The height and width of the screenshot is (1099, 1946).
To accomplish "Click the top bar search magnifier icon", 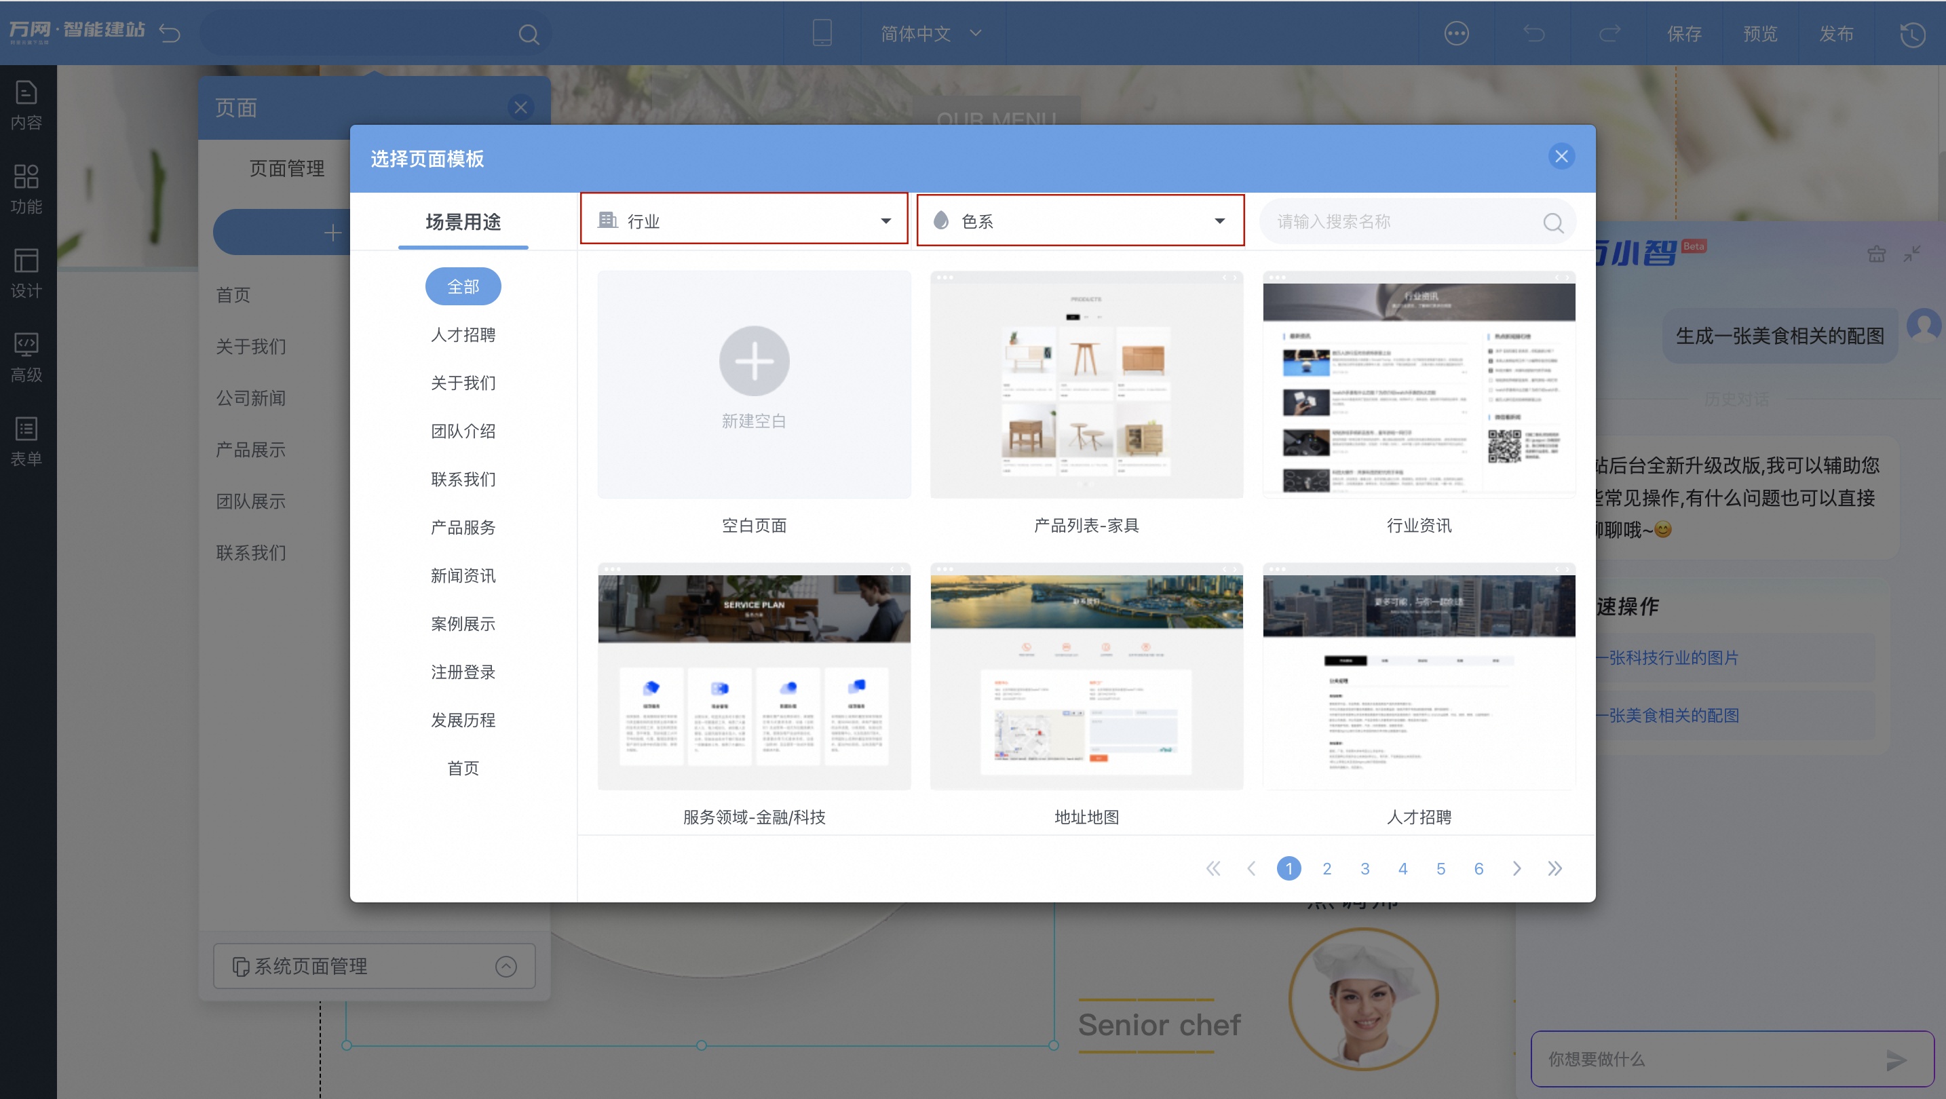I will click(x=529, y=34).
